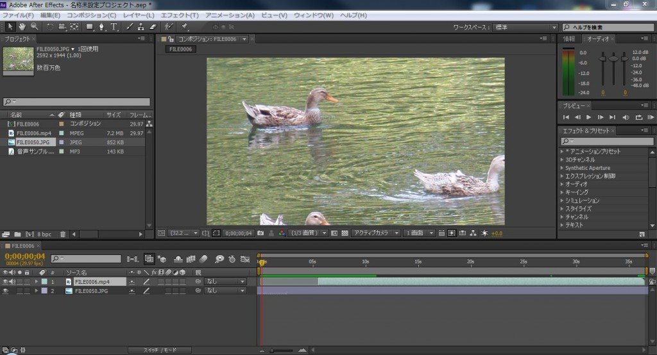Open the timeline Graph Editor

(245, 259)
